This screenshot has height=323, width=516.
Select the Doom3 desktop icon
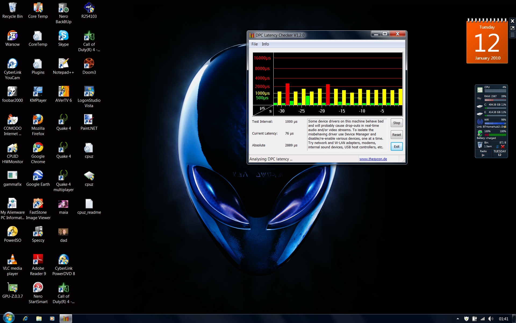[89, 67]
